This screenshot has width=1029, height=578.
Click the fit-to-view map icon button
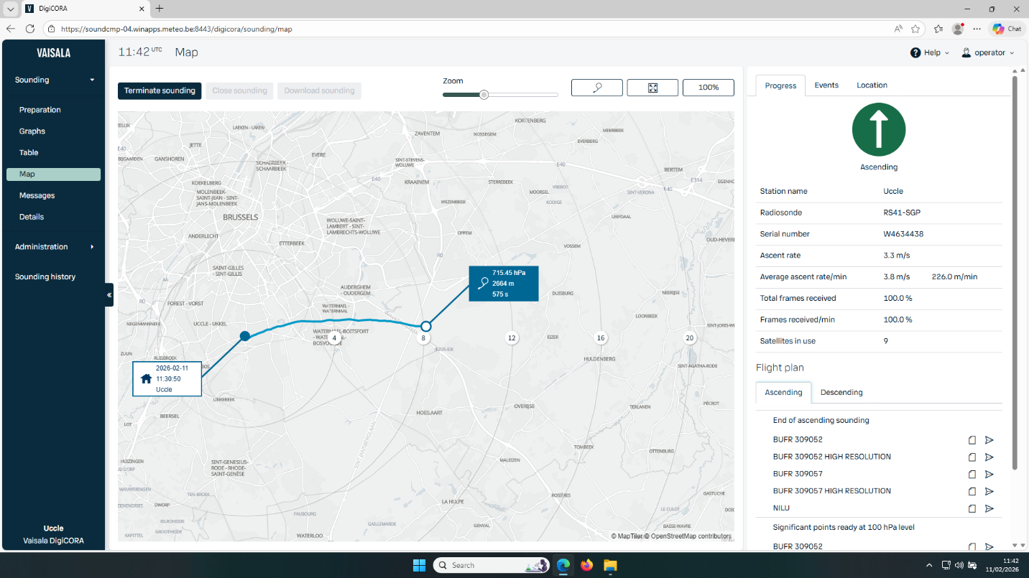652,88
